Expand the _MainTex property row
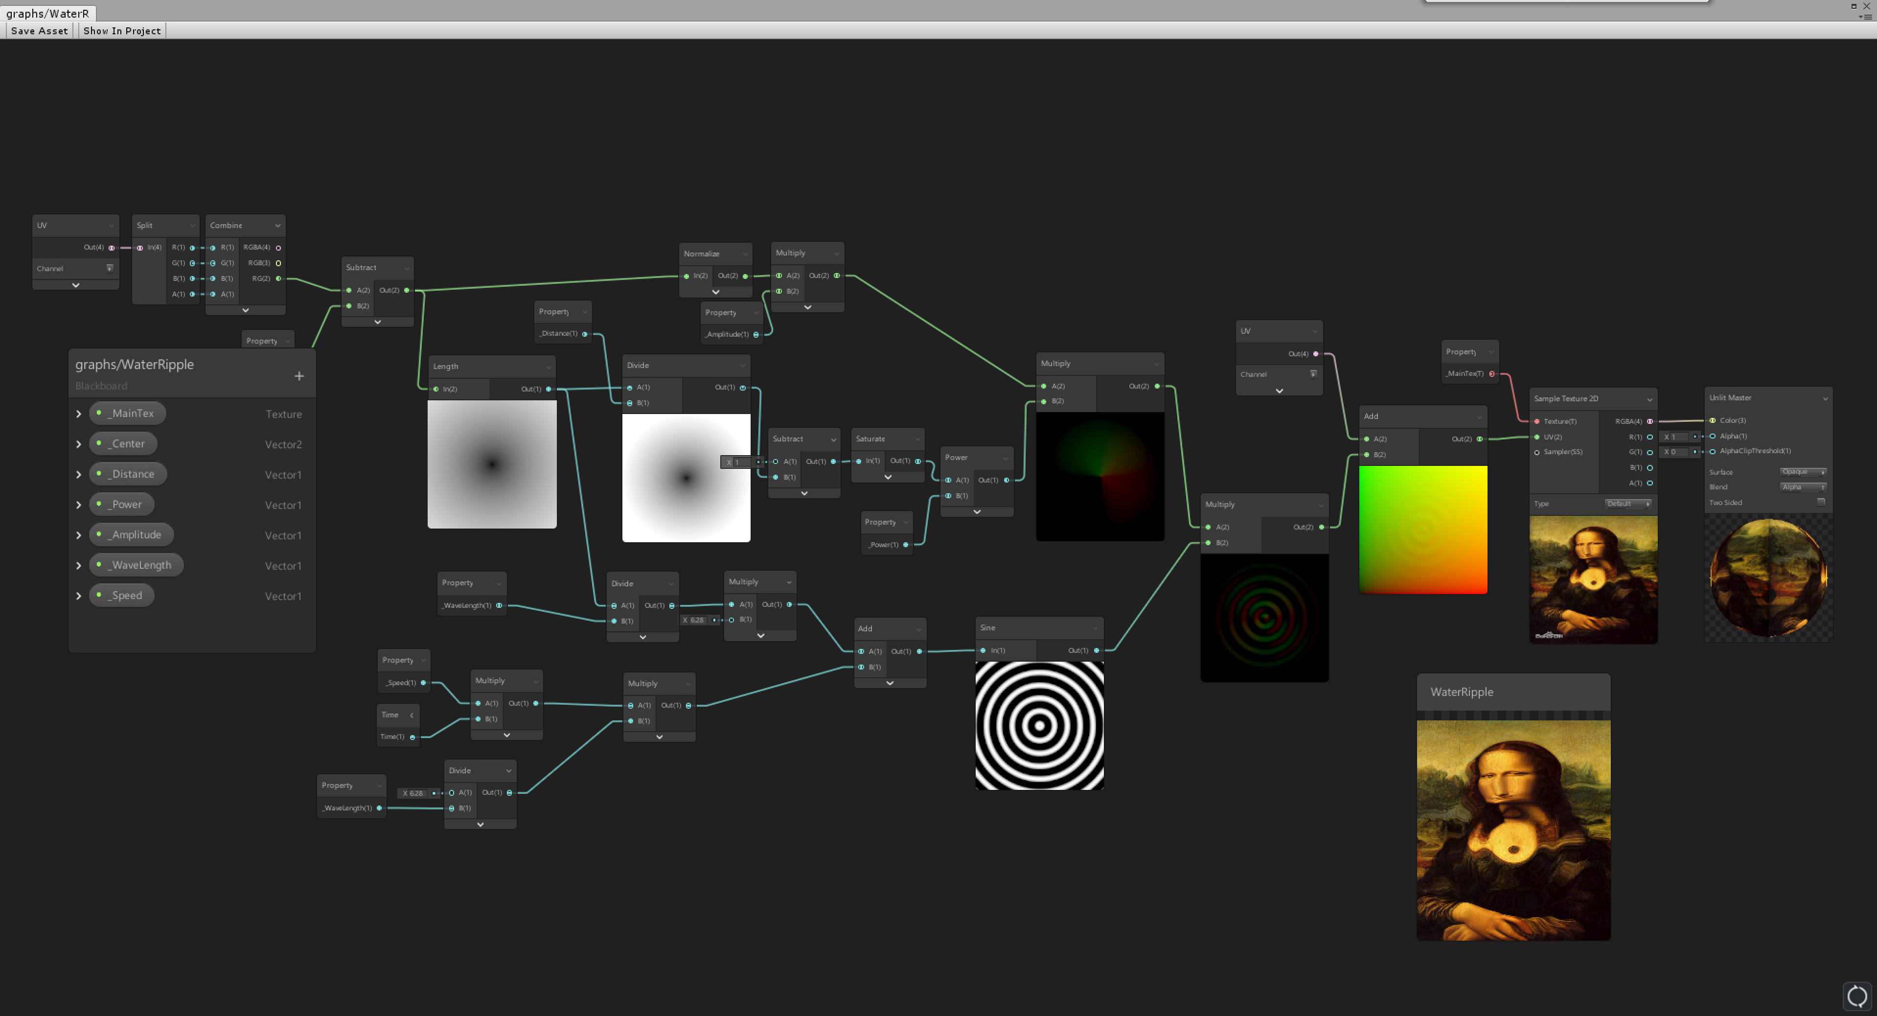Screen dimensions: 1877x1016 point(79,414)
